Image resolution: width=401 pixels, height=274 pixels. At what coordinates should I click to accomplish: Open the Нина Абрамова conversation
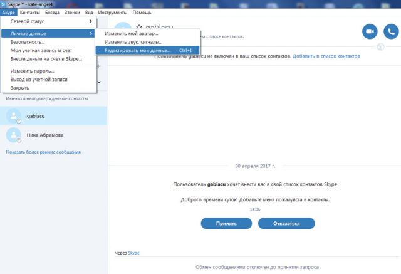pyautogui.click(x=53, y=135)
